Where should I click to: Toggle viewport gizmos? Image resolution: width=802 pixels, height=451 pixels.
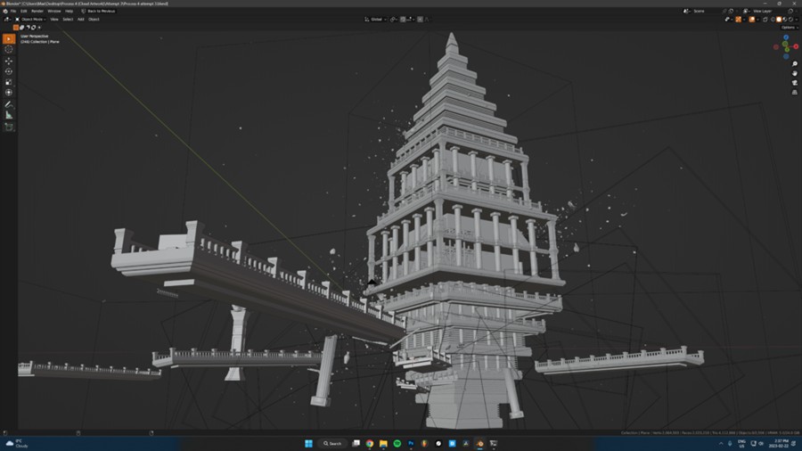[x=738, y=20]
